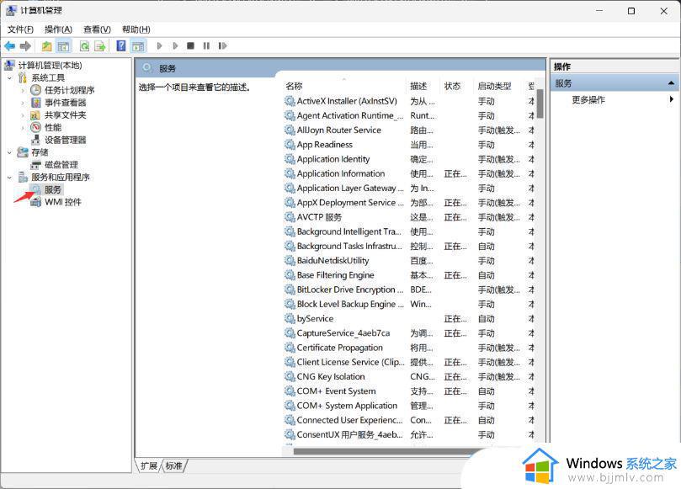Select 事件查看器 in the tree
The height and width of the screenshot is (489, 681).
pos(65,103)
